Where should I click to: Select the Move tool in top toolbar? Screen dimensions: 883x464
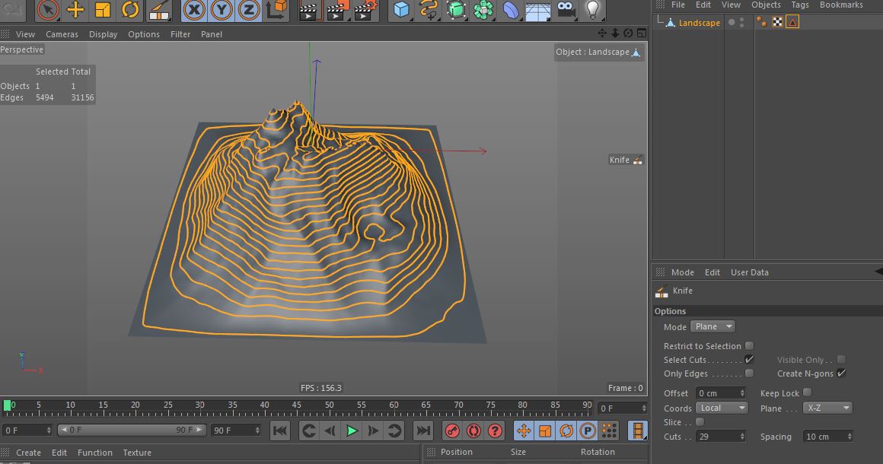[x=75, y=10]
